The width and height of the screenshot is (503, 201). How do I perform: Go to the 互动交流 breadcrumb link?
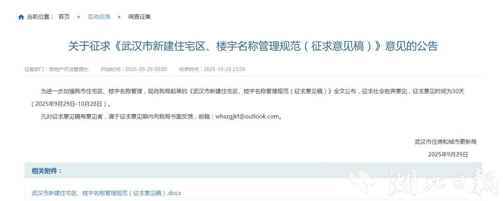99,17
